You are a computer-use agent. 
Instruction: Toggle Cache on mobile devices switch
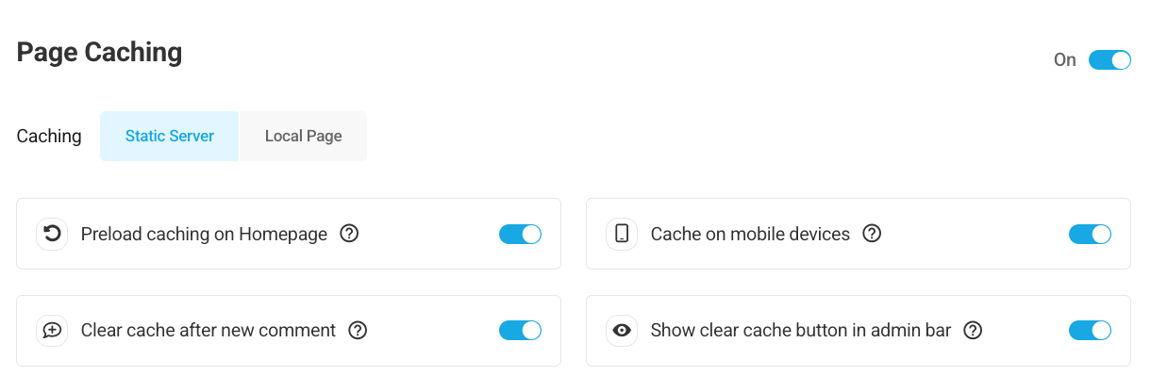coord(1090,234)
